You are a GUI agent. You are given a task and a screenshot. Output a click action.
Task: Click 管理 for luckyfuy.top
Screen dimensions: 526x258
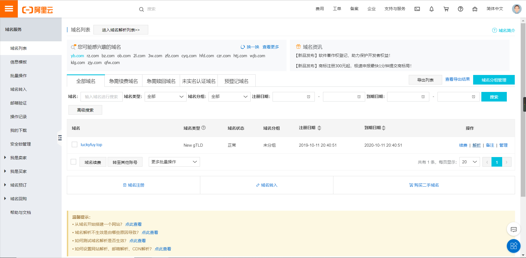tap(503, 145)
